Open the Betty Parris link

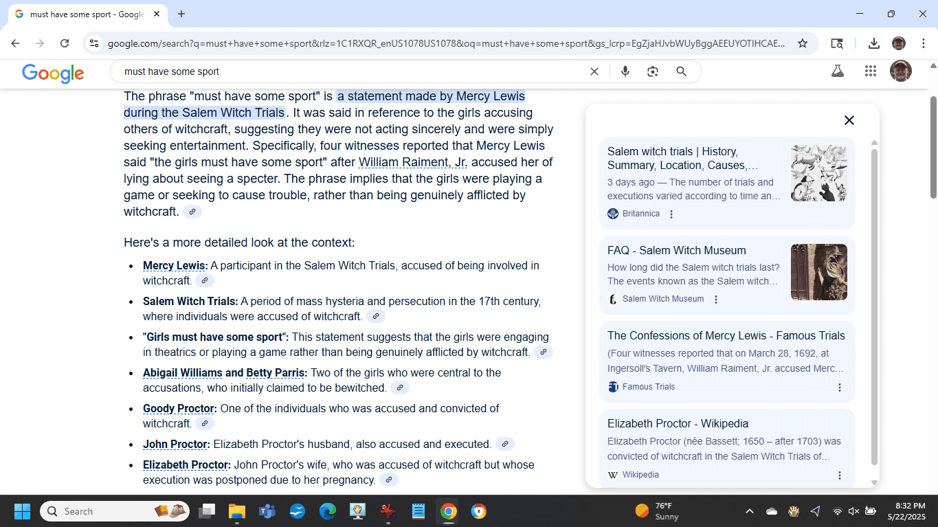tap(276, 372)
